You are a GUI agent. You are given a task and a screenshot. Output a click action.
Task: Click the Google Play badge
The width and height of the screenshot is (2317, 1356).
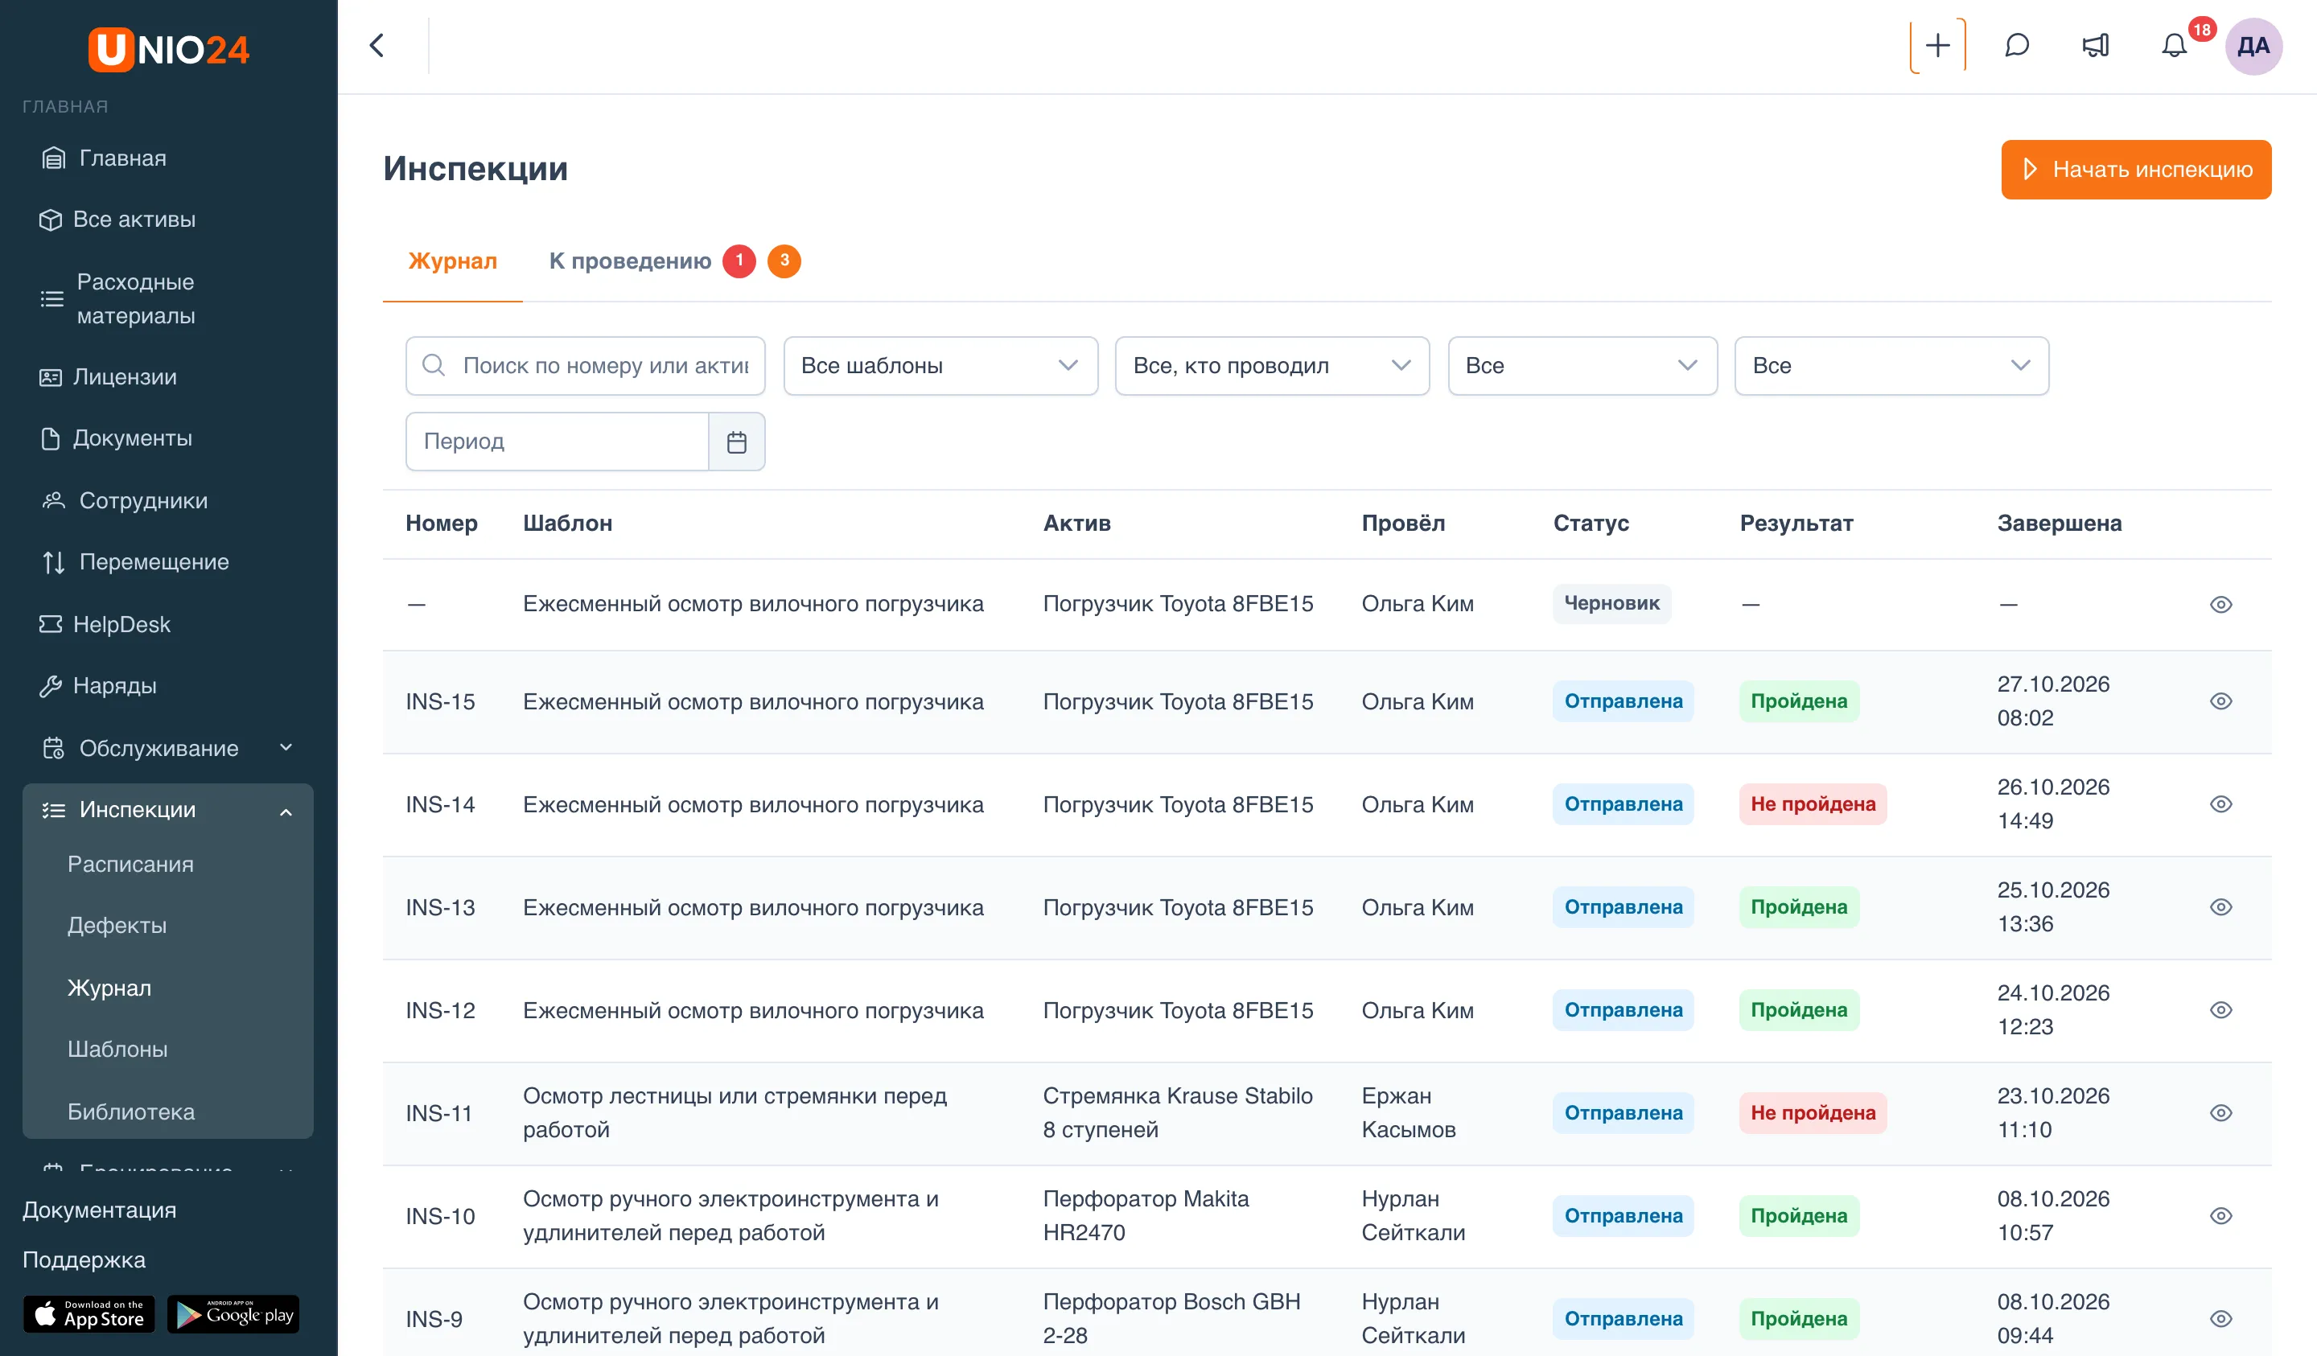coord(233,1315)
